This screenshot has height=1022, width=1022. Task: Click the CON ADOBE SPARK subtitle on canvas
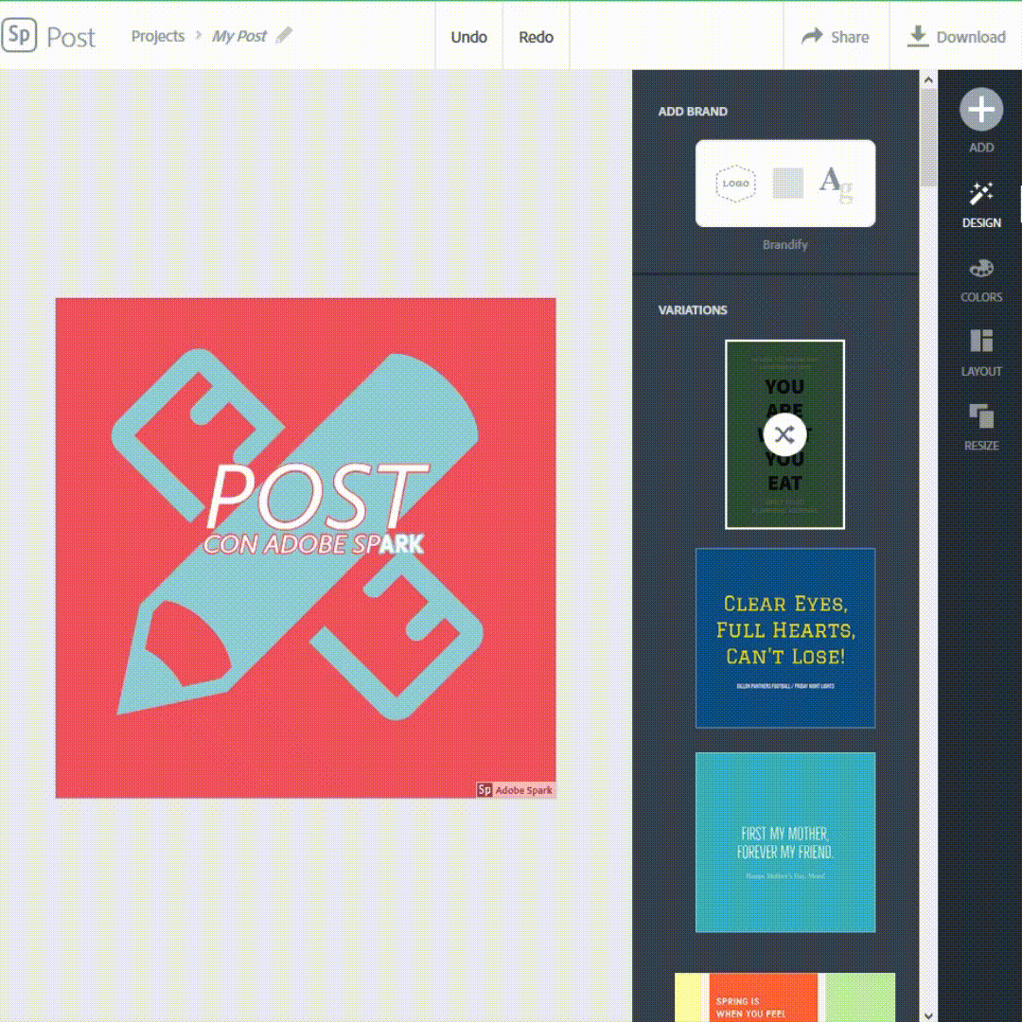pyautogui.click(x=313, y=544)
